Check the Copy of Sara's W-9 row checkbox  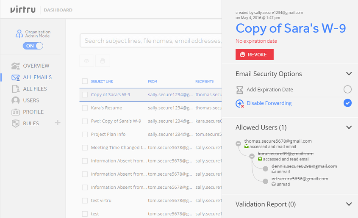point(85,95)
